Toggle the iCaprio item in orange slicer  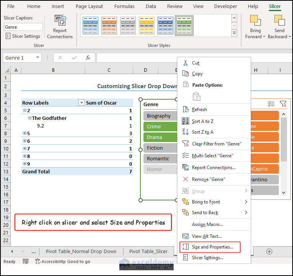(x=264, y=169)
